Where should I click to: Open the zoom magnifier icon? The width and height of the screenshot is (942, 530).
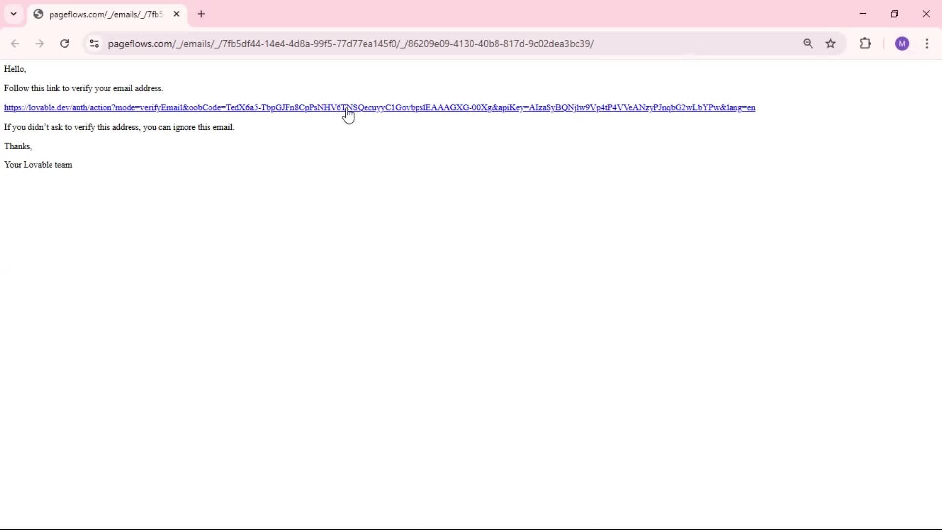click(x=808, y=44)
